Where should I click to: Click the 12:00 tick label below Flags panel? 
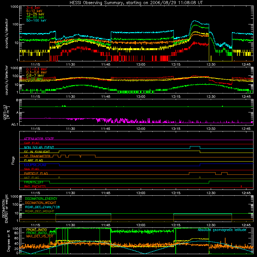click(141, 193)
